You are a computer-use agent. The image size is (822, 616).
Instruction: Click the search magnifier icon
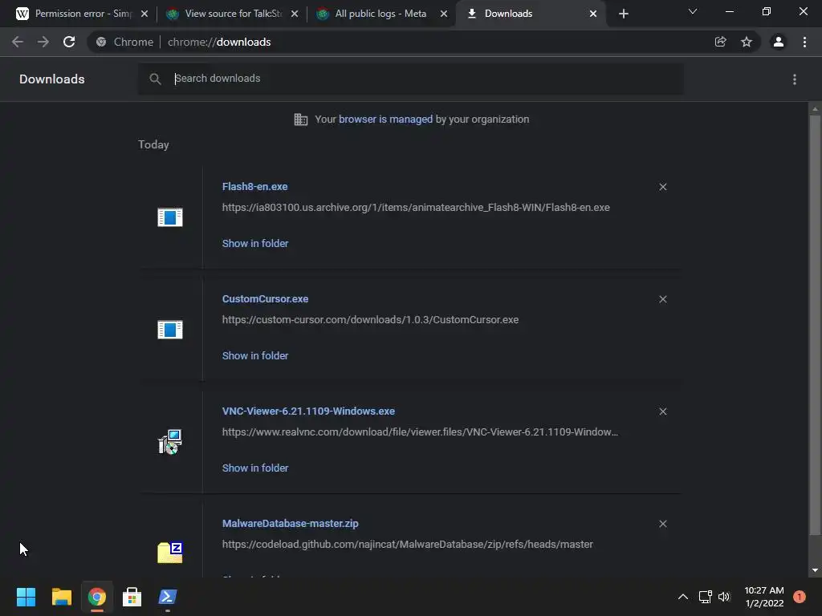tap(155, 79)
